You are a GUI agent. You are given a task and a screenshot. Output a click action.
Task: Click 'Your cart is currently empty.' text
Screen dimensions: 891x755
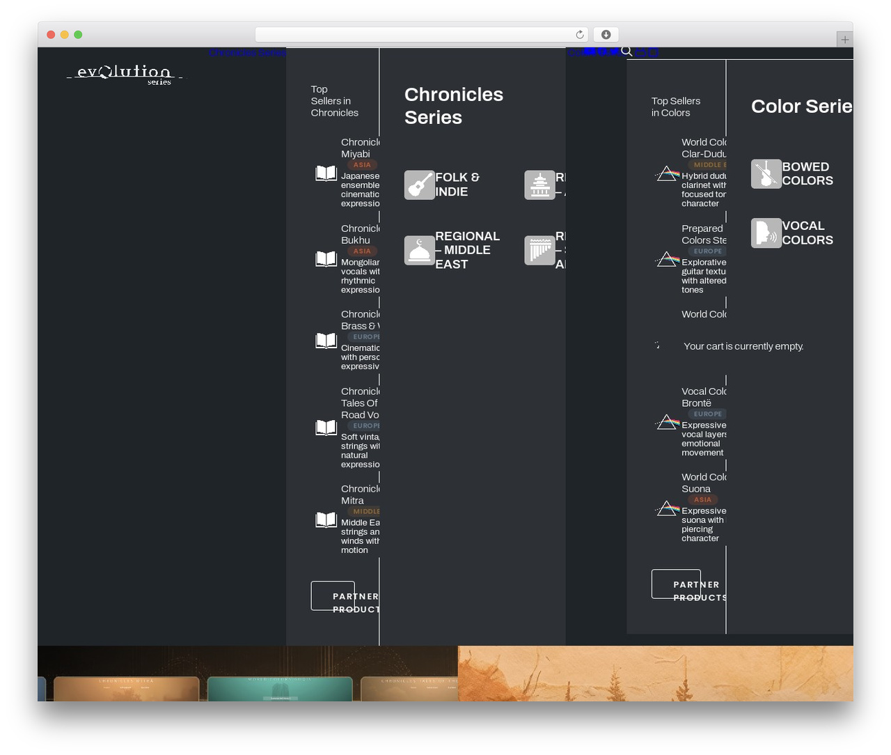coord(743,346)
